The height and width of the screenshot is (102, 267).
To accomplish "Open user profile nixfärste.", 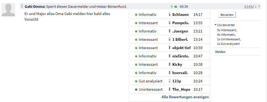I will pos(181,56).
